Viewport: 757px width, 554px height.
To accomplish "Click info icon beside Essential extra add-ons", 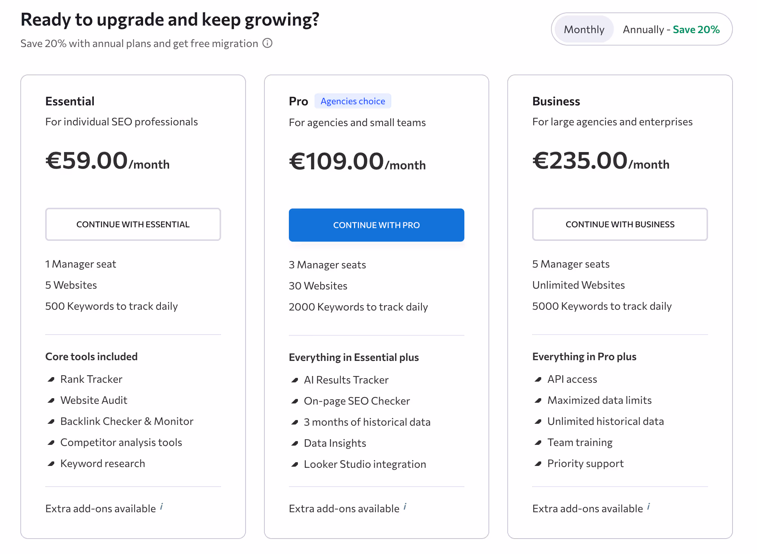I will (x=162, y=507).
